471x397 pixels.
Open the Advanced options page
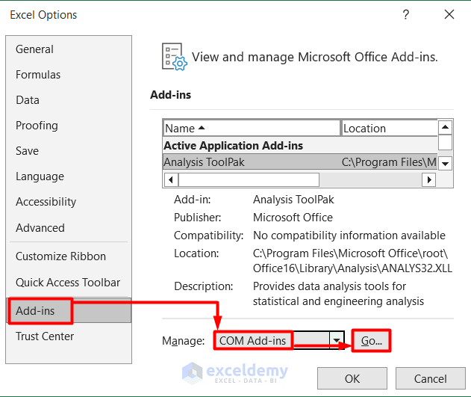40,228
